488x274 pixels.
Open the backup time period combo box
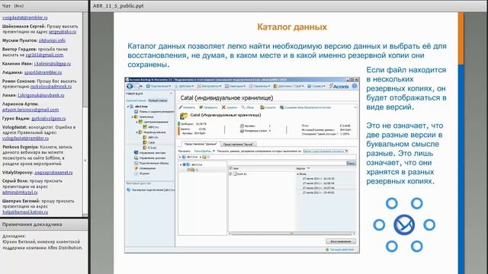(326, 151)
